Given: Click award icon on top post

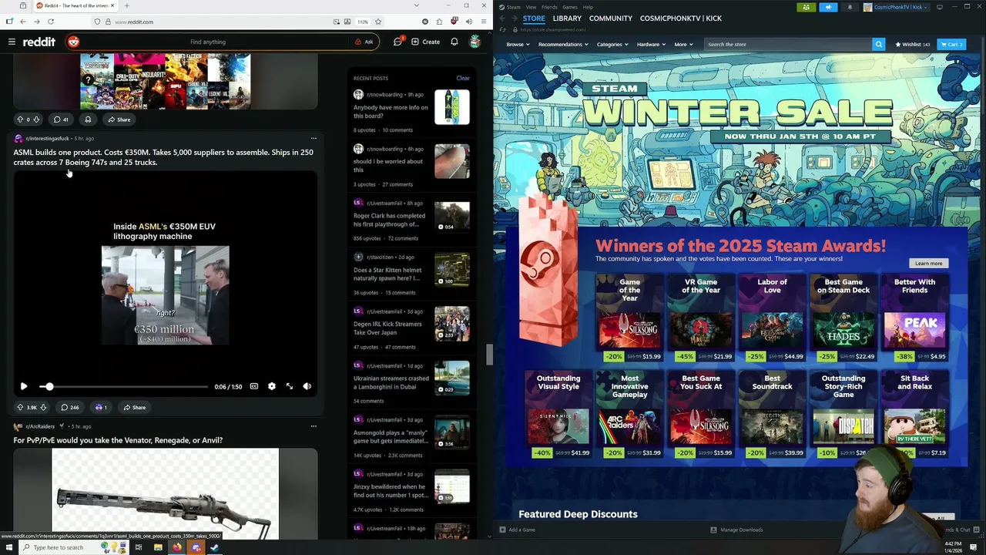Looking at the screenshot, I should click(x=88, y=119).
